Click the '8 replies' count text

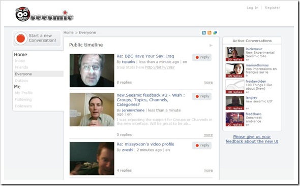(124, 83)
